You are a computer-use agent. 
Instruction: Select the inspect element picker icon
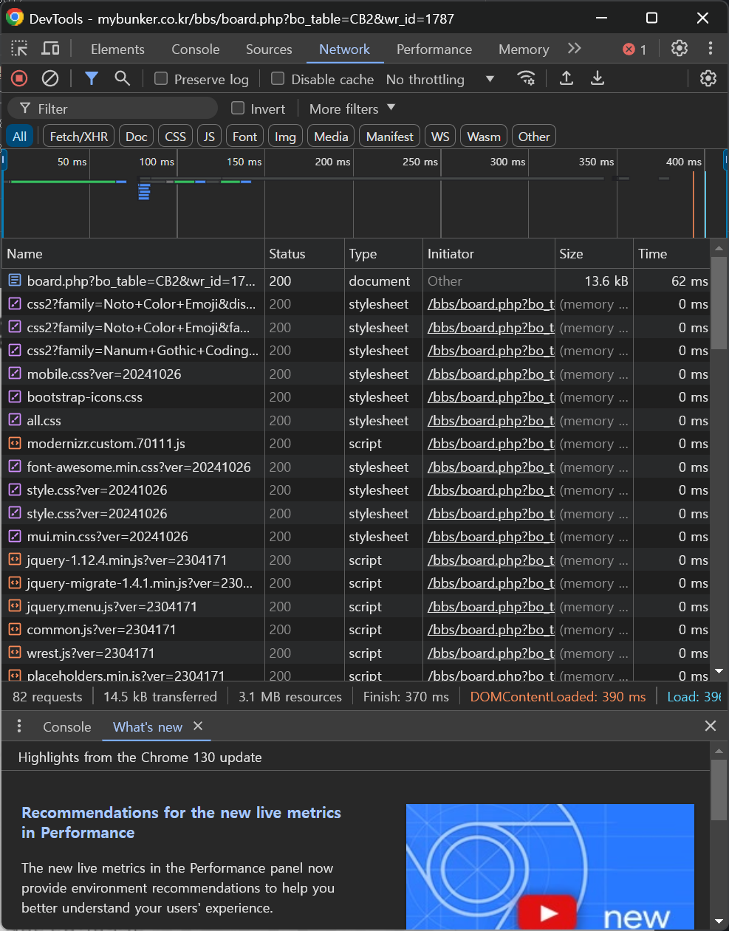tap(20, 49)
